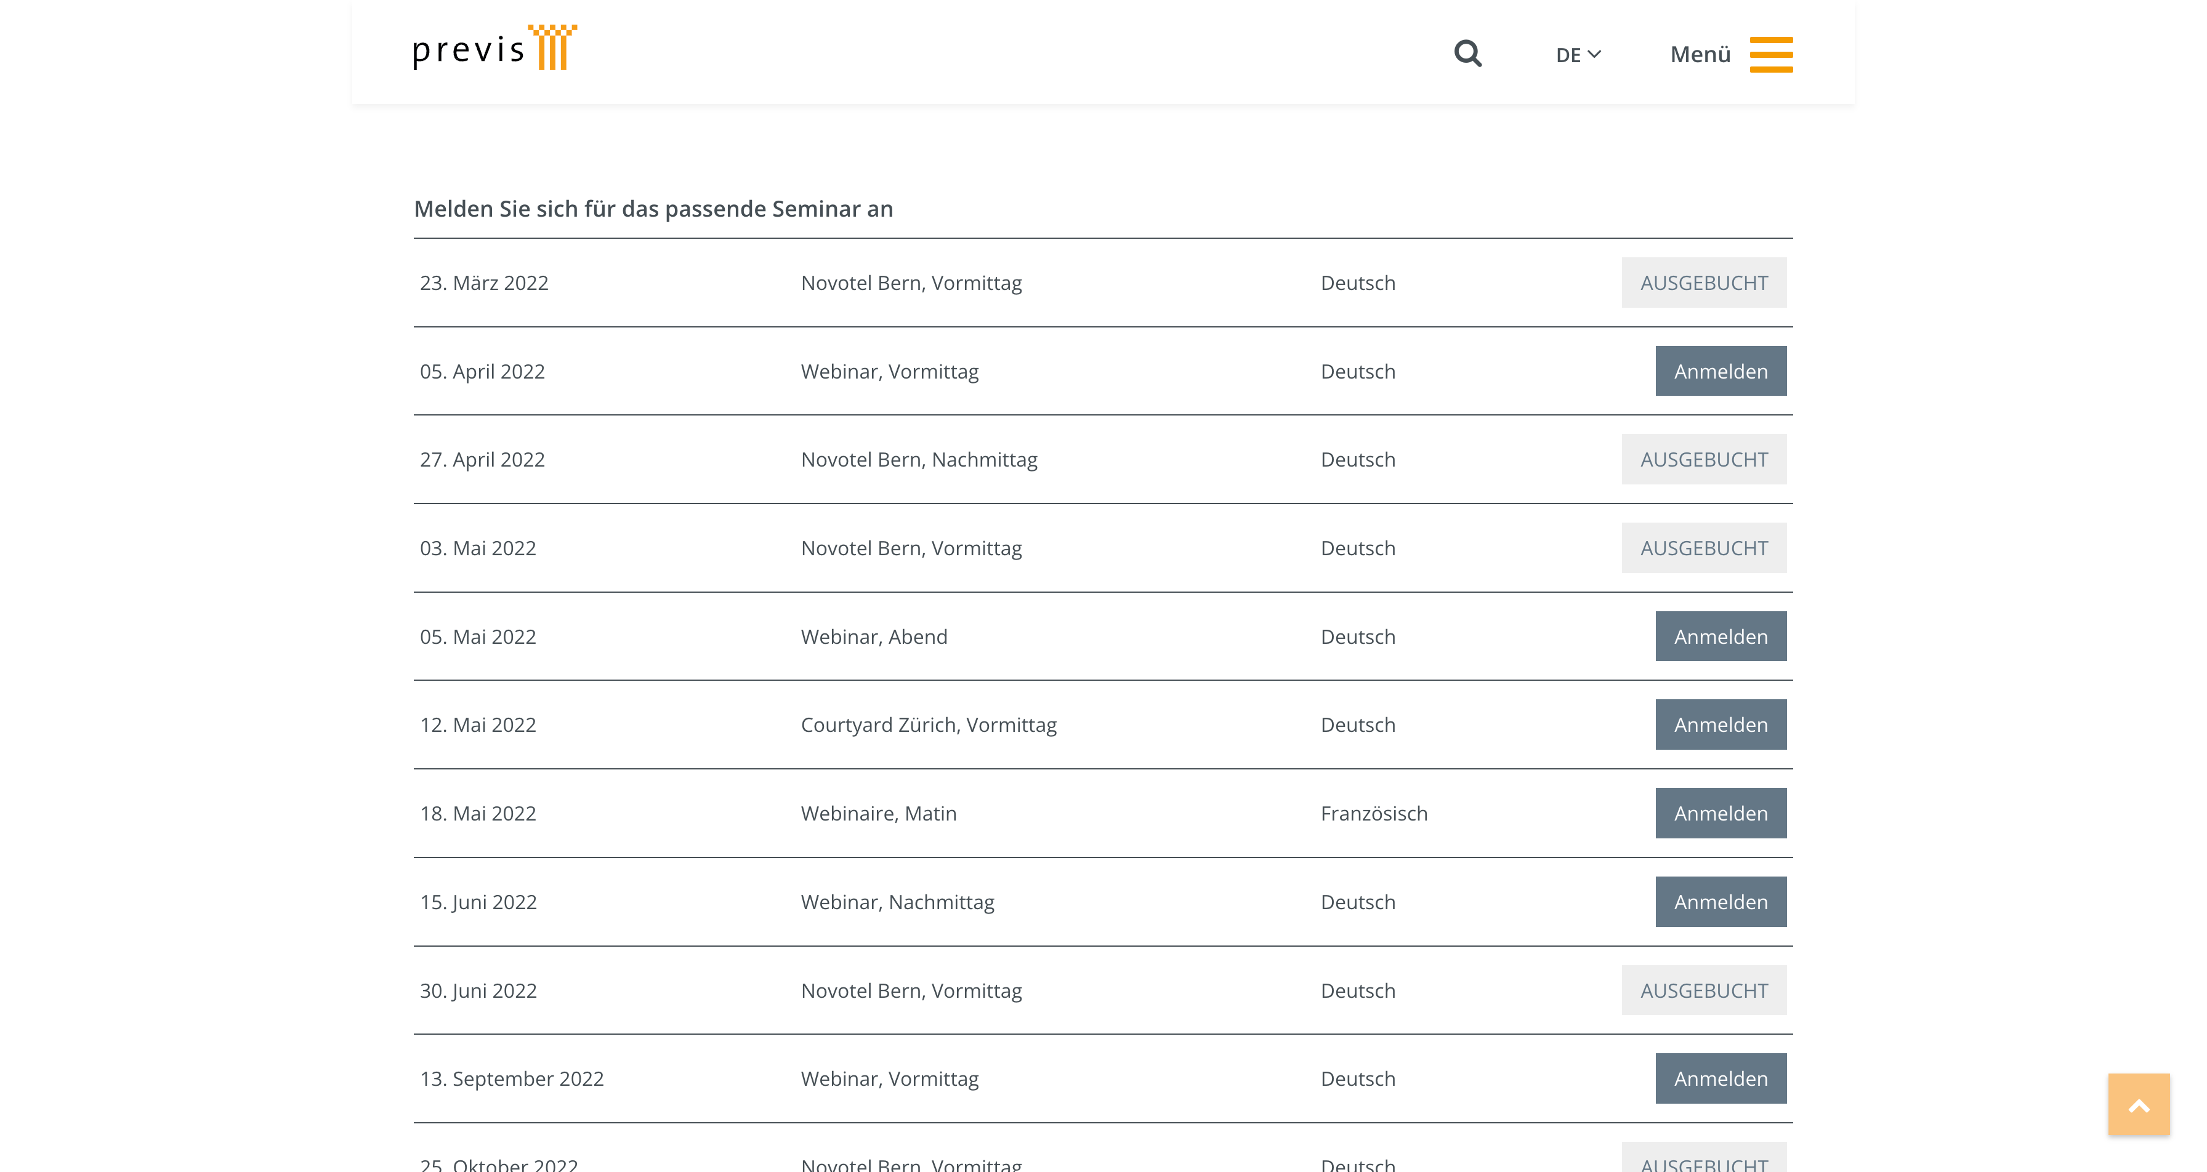Image resolution: width=2207 pixels, height=1172 pixels.
Task: Click the search magnifier icon
Action: 1467,54
